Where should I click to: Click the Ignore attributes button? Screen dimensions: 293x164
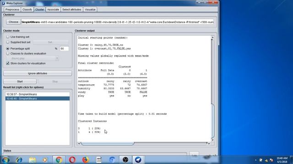click(x=38, y=73)
